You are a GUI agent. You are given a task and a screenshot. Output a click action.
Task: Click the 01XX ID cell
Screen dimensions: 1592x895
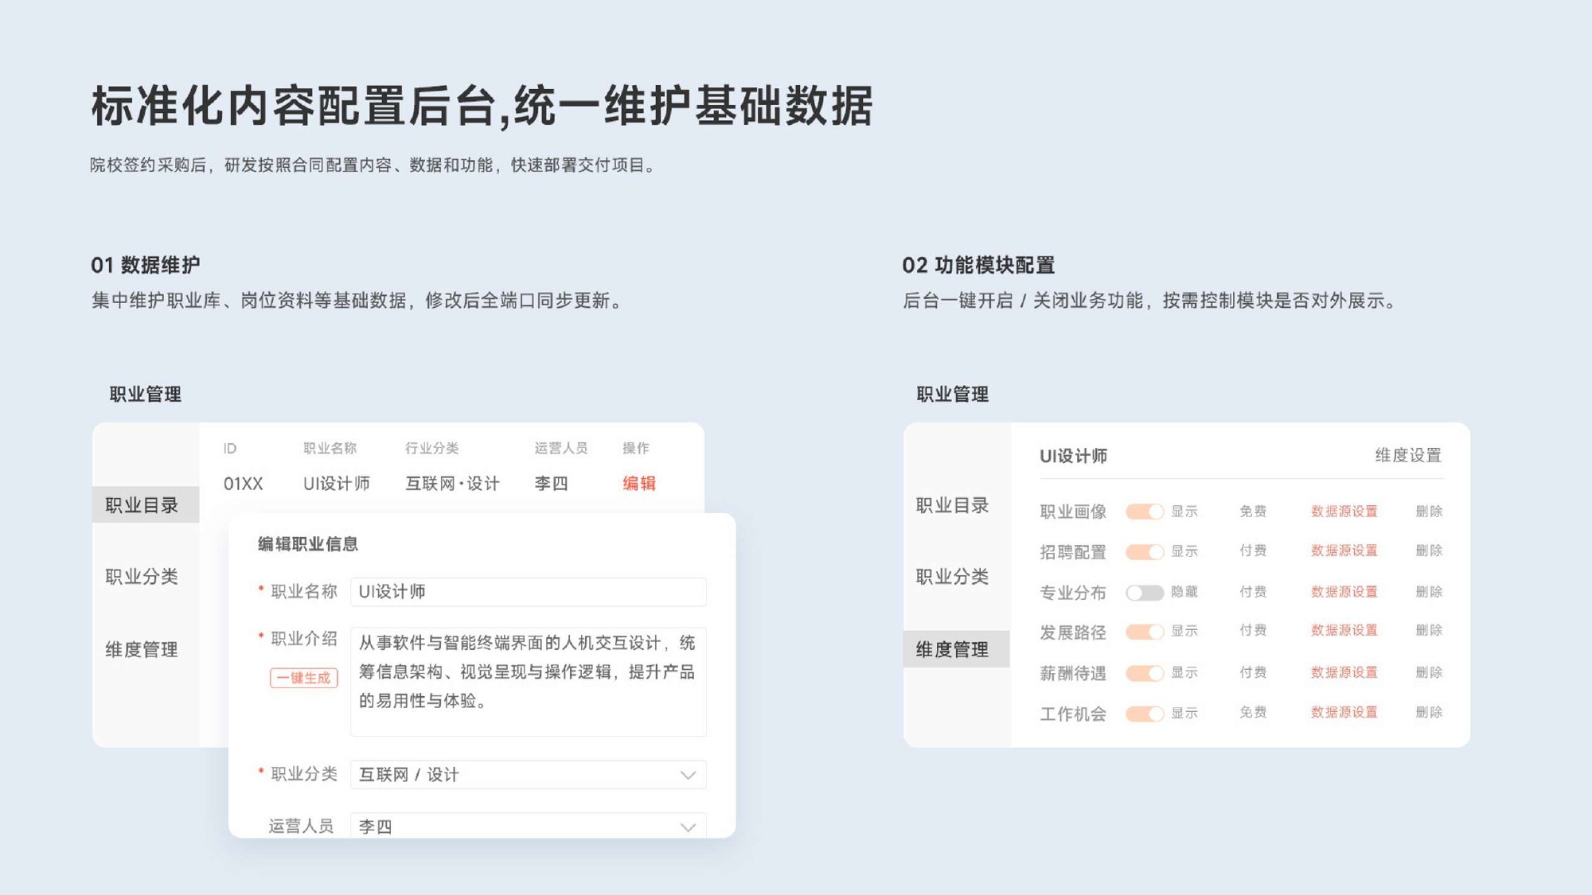point(243,484)
